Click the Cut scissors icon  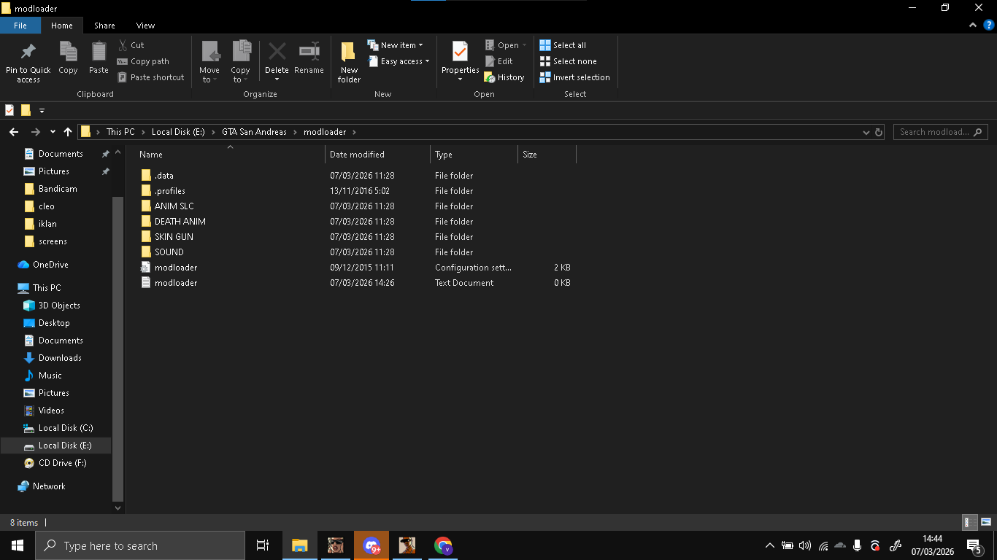click(x=123, y=45)
